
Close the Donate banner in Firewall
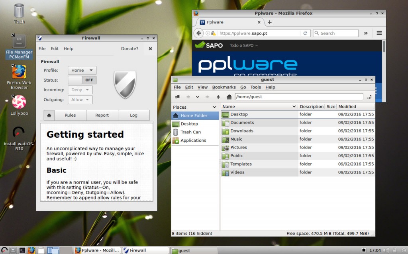pyautogui.click(x=150, y=49)
